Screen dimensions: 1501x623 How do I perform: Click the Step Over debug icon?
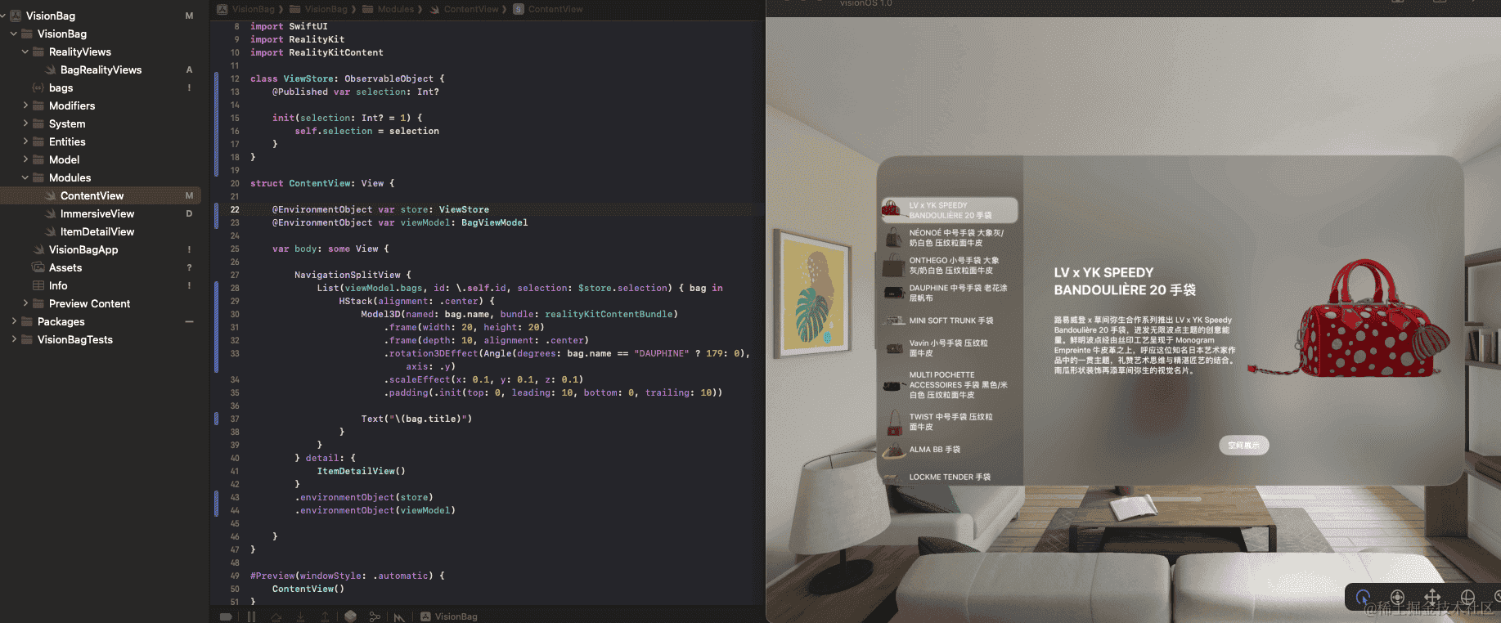276,616
